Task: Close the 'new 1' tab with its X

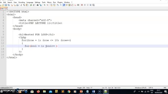Action: tap(6, 9)
